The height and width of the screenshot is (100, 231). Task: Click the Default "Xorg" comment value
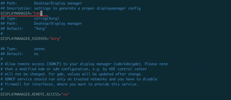tap(40, 29)
